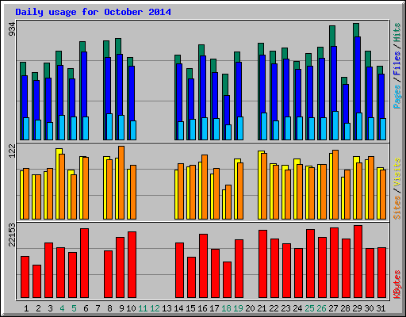Image resolution: width=406 pixels, height=317 pixels.
Task: Select day 7 on the date axis
Action: pyautogui.click(x=98, y=308)
